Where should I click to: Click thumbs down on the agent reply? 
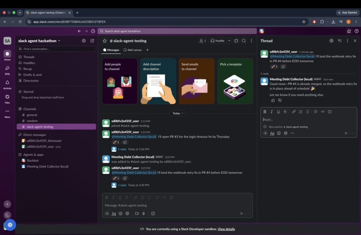(280, 100)
